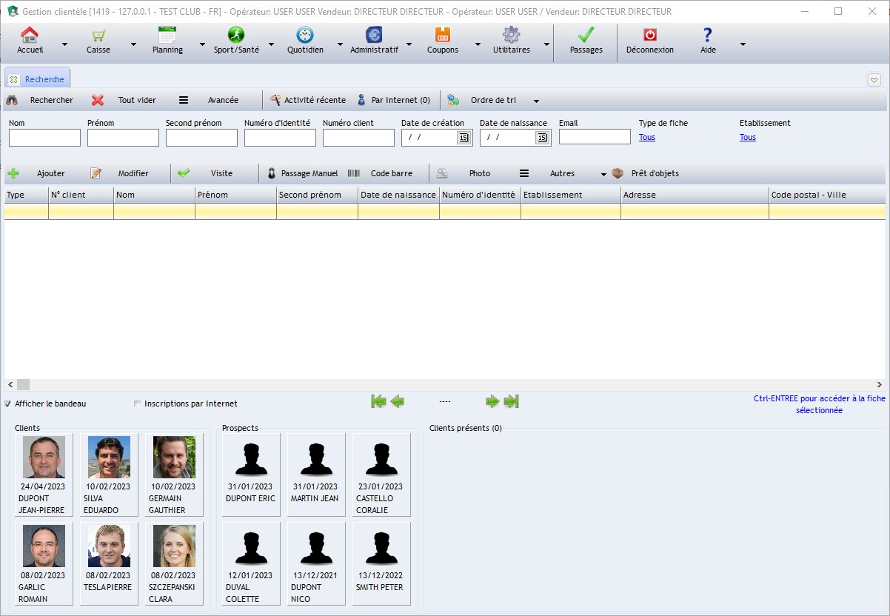The height and width of the screenshot is (616, 890).
Task: Click the Déconnexion power icon
Action: 649,35
